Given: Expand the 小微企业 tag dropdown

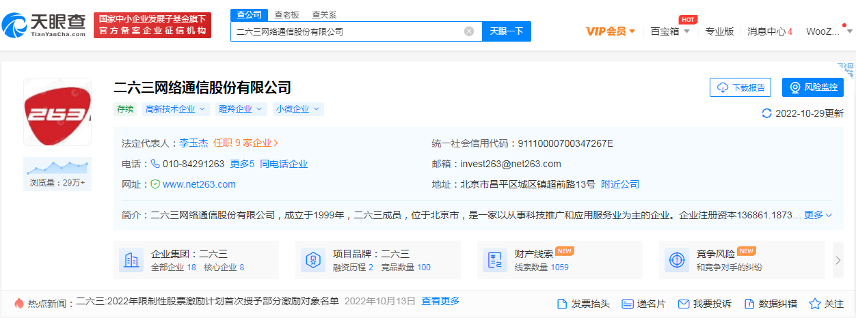Looking at the screenshot, I should click(297, 109).
